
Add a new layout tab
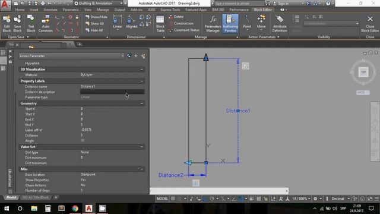click(56, 197)
